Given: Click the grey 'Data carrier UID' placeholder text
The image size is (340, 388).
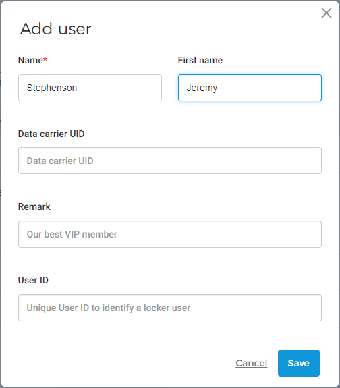Looking at the screenshot, I should point(60,161).
